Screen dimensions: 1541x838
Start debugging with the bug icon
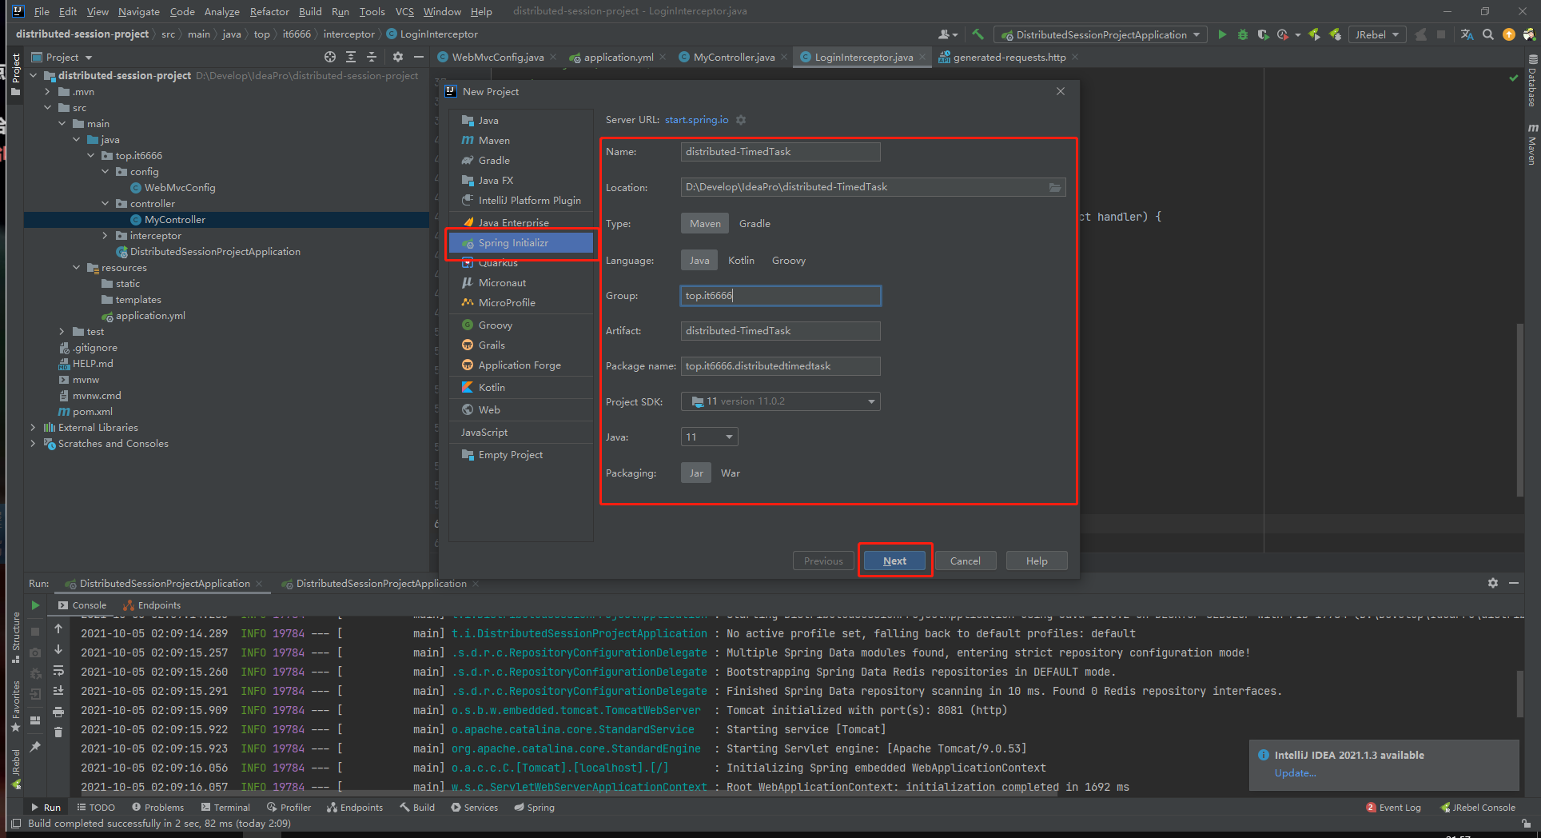point(1242,34)
